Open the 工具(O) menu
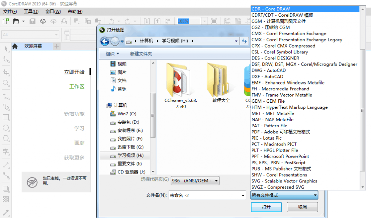This screenshot has height=218, width=371. click(31, 11)
